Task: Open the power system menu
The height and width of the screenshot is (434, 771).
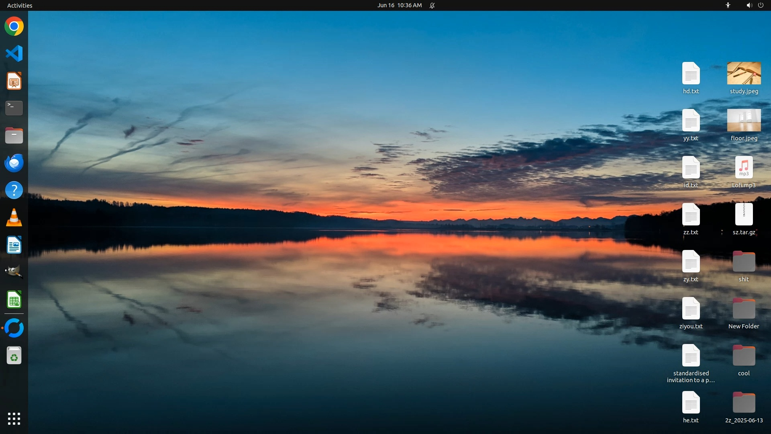Action: 761,5
